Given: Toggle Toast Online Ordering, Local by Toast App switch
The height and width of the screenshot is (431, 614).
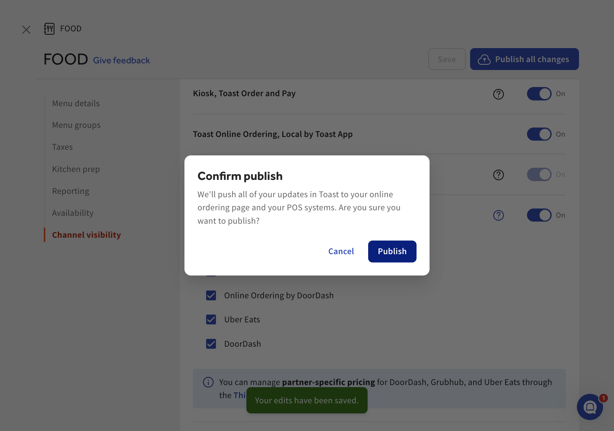Looking at the screenshot, I should point(539,134).
